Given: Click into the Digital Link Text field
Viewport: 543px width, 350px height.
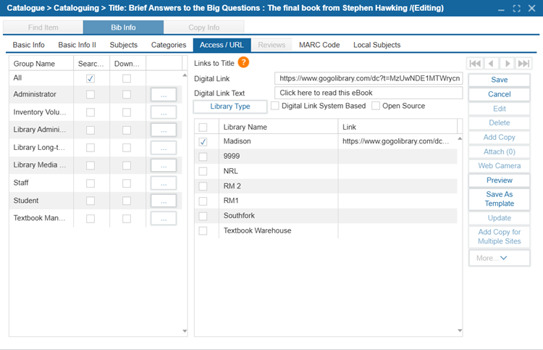Looking at the screenshot, I should click(x=369, y=93).
